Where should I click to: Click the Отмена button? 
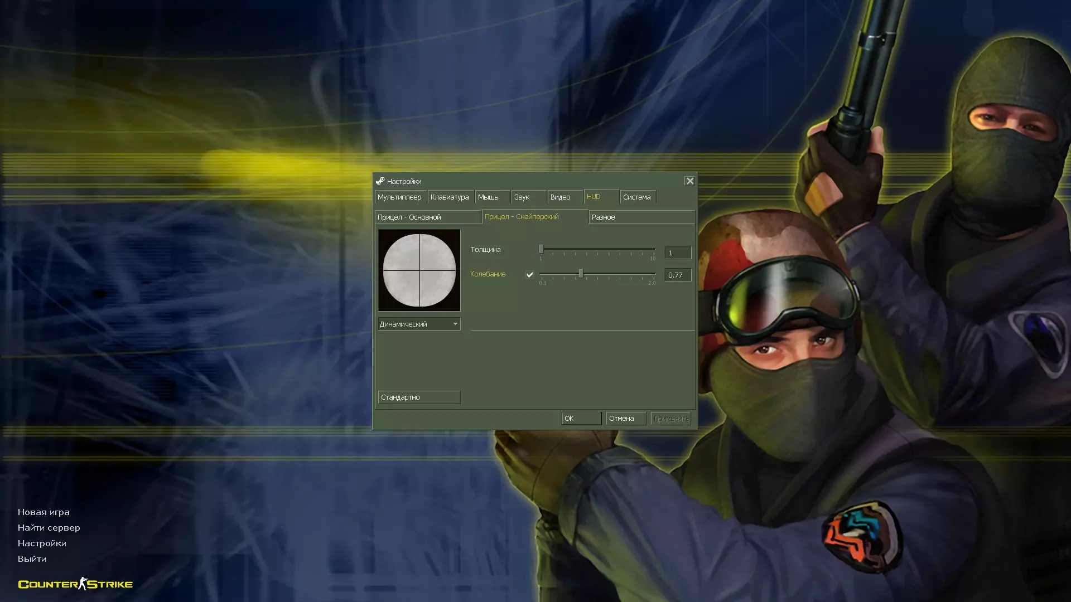click(x=625, y=419)
